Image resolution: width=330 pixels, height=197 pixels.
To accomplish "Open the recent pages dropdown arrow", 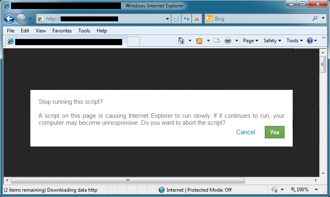I will click(30, 19).
